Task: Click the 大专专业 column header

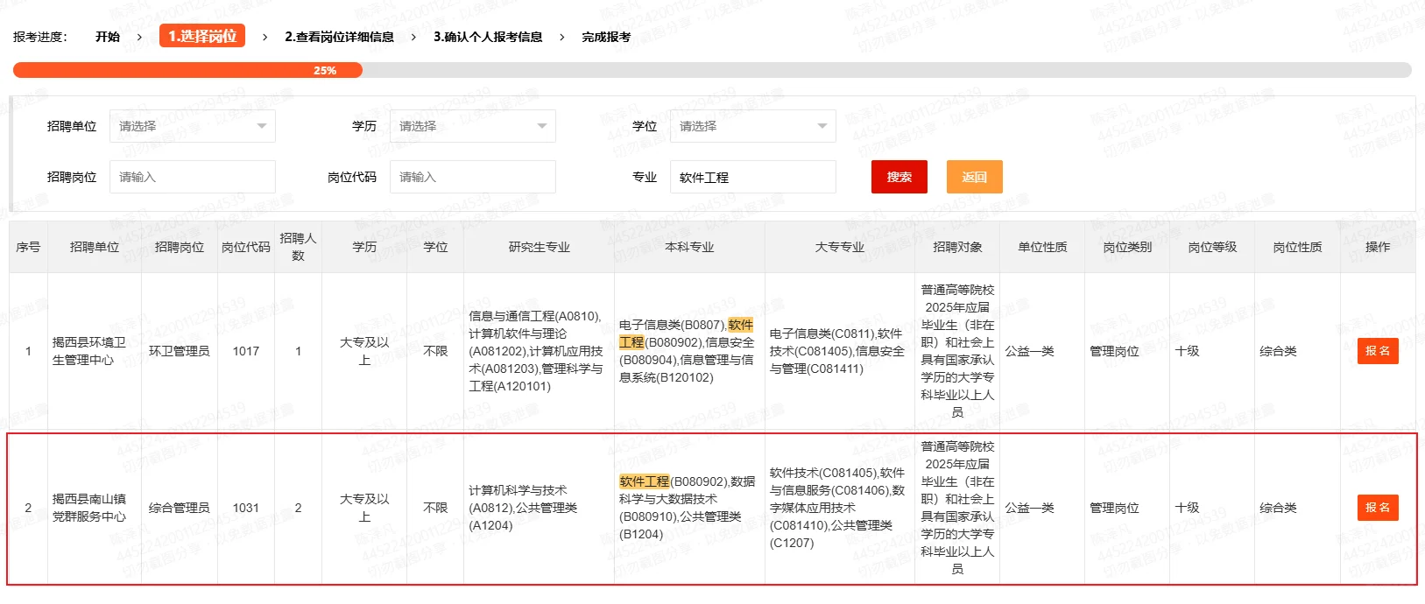Action: (x=839, y=247)
